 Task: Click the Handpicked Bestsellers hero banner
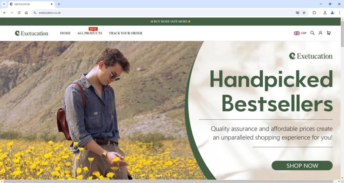pos(170,110)
